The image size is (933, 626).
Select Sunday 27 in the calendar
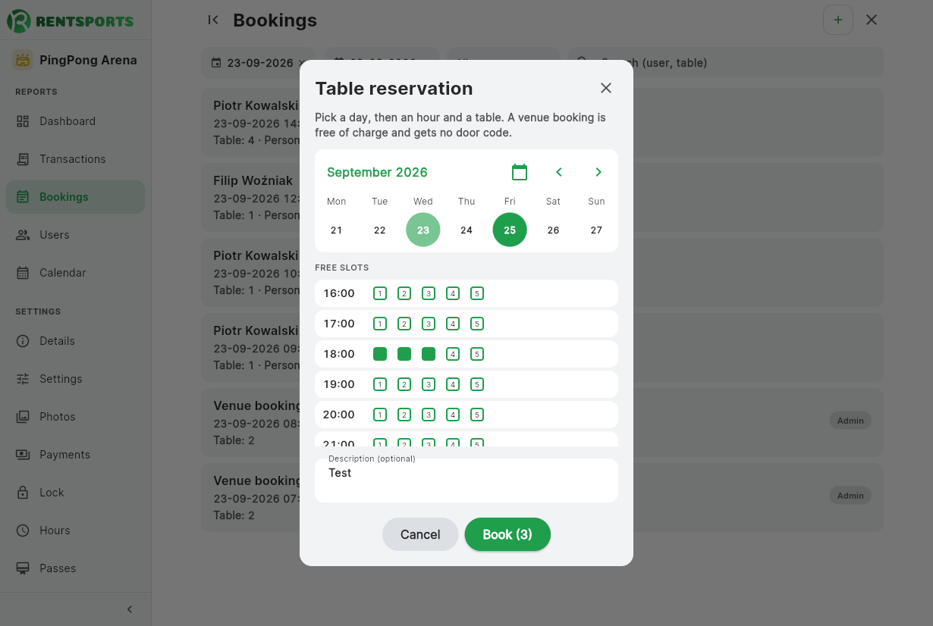pos(596,230)
